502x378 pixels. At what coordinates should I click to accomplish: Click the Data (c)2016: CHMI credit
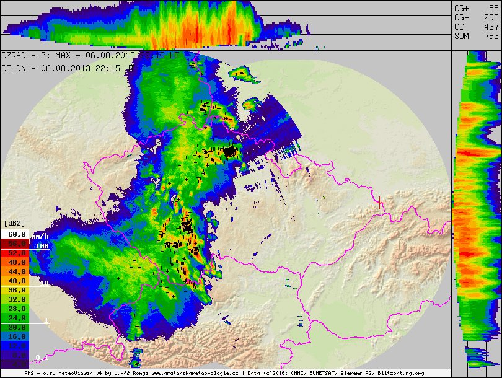276,373
